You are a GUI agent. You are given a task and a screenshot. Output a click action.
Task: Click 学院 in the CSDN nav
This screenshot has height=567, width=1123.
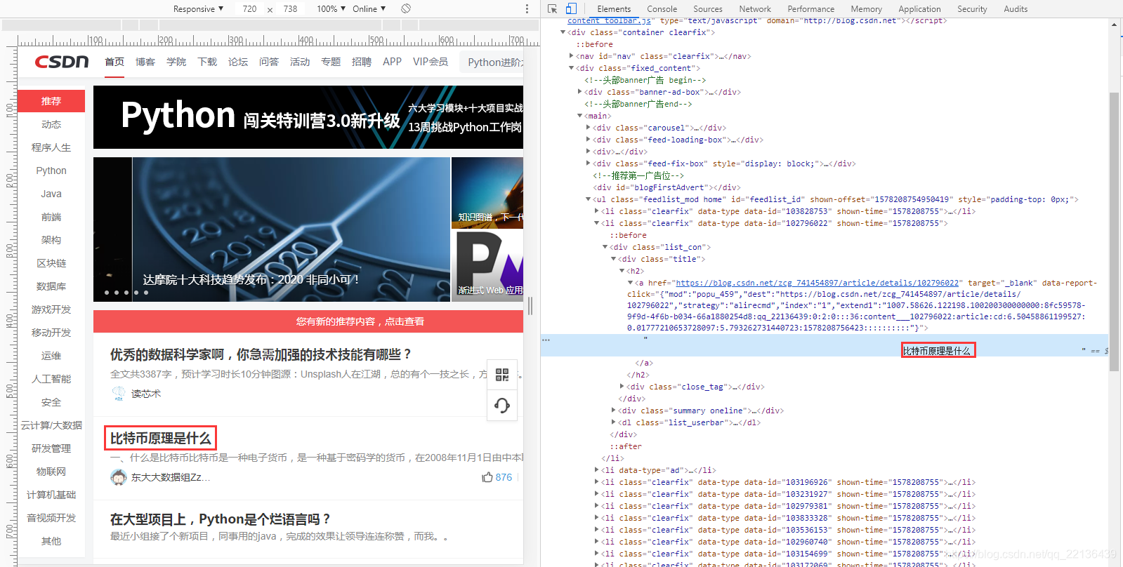pyautogui.click(x=176, y=62)
